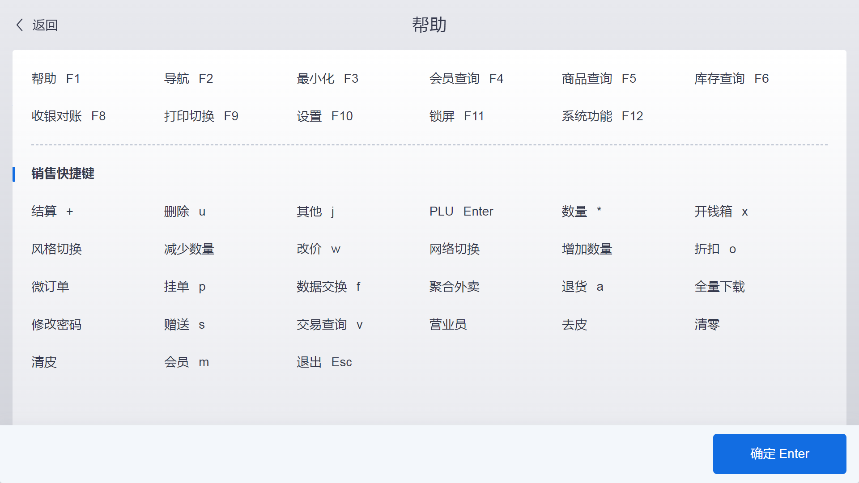Click the 折扣 o shortcut item
This screenshot has width=859, height=483.
point(715,249)
